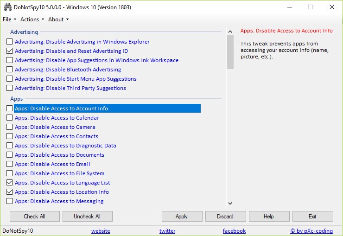Image resolution: width=343 pixels, height=236 pixels.
Task: Click the scrollbar up arrow
Action: click(230, 32)
